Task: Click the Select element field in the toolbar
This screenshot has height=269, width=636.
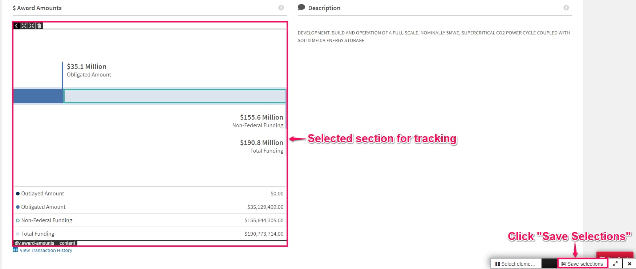Action: pos(516,264)
